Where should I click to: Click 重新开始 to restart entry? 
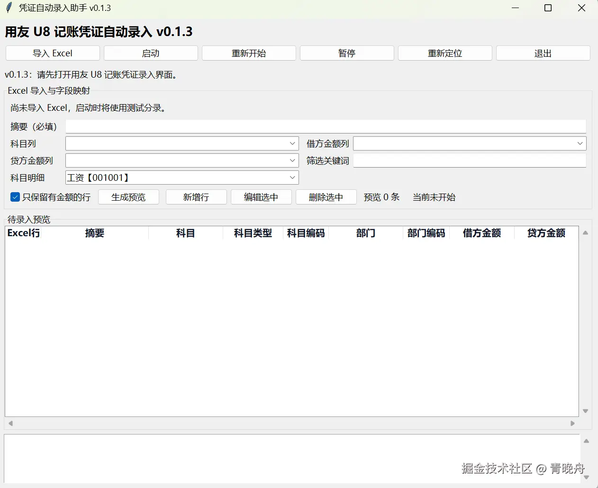[249, 53]
